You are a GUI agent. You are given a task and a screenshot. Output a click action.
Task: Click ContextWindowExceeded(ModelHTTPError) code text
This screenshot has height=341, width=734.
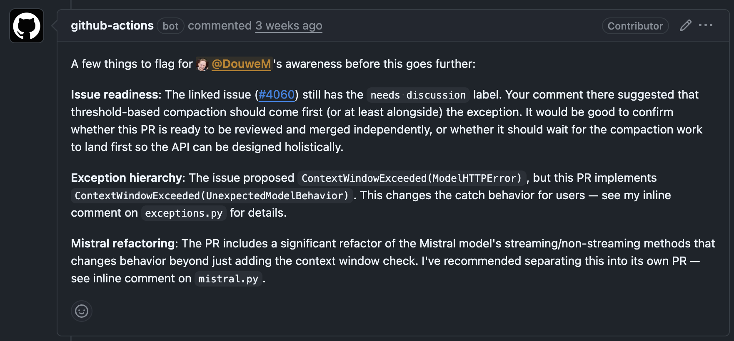point(412,178)
